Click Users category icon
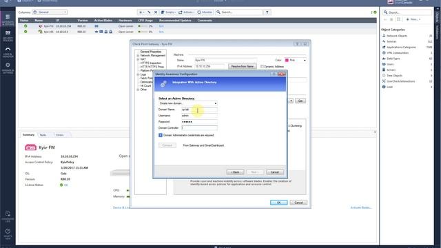 384,64
